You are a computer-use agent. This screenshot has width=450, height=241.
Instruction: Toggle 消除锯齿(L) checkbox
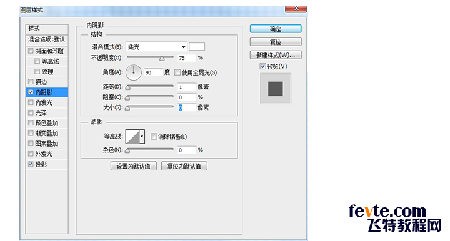pyautogui.click(x=154, y=136)
